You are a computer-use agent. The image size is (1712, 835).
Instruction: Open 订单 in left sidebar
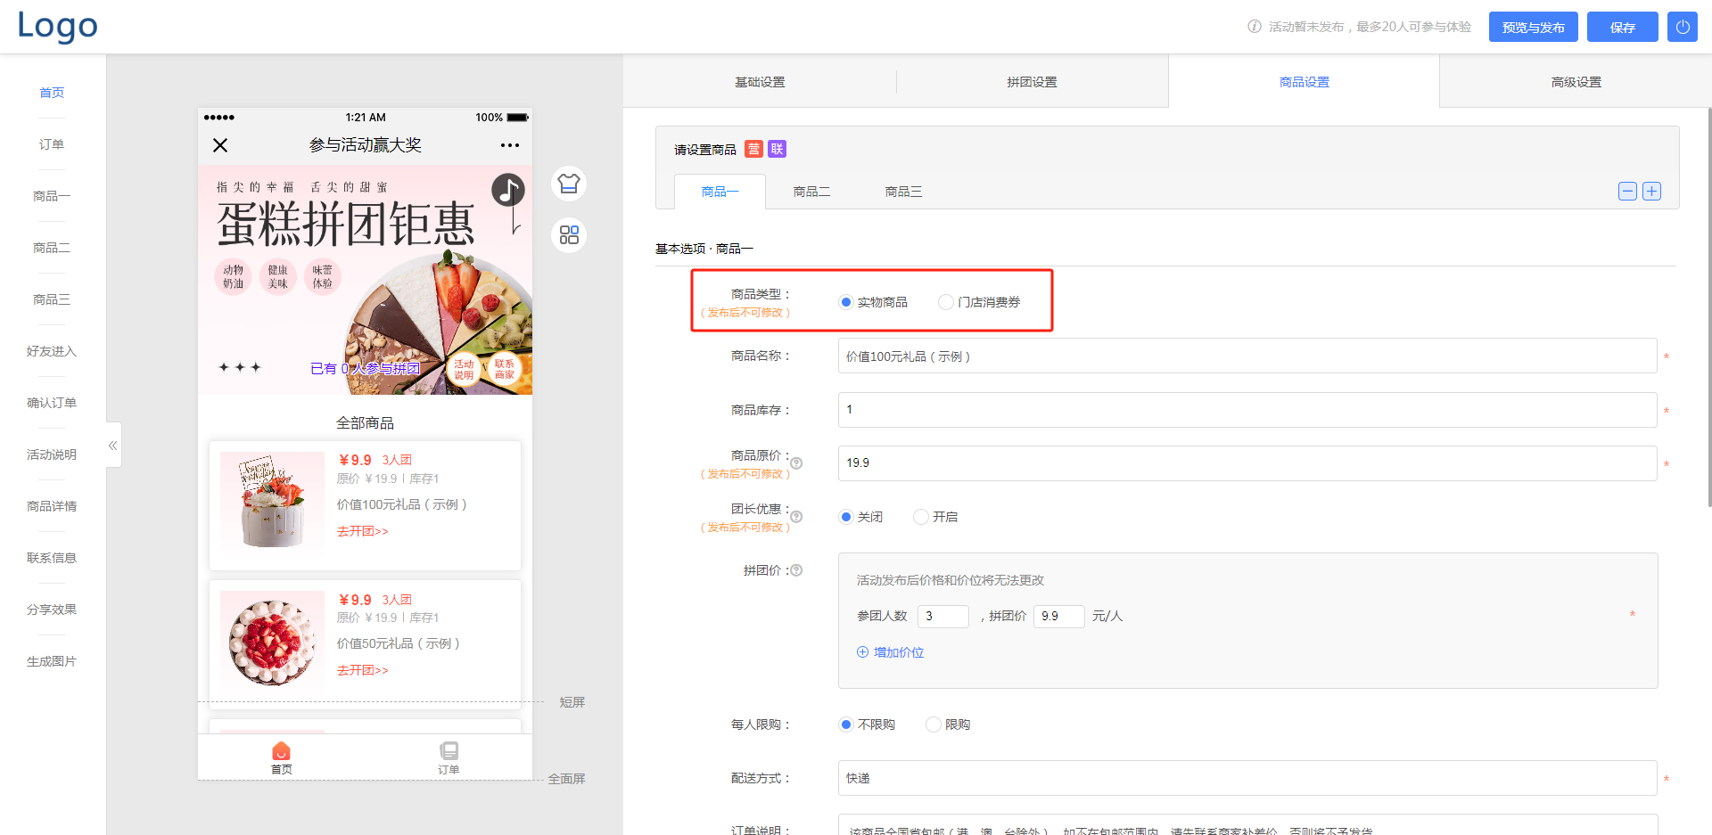tap(52, 144)
